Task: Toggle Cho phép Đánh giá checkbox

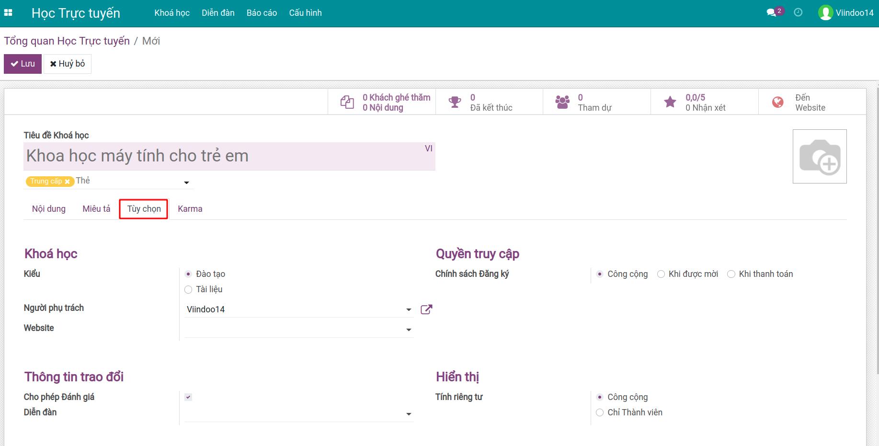Action: point(188,397)
